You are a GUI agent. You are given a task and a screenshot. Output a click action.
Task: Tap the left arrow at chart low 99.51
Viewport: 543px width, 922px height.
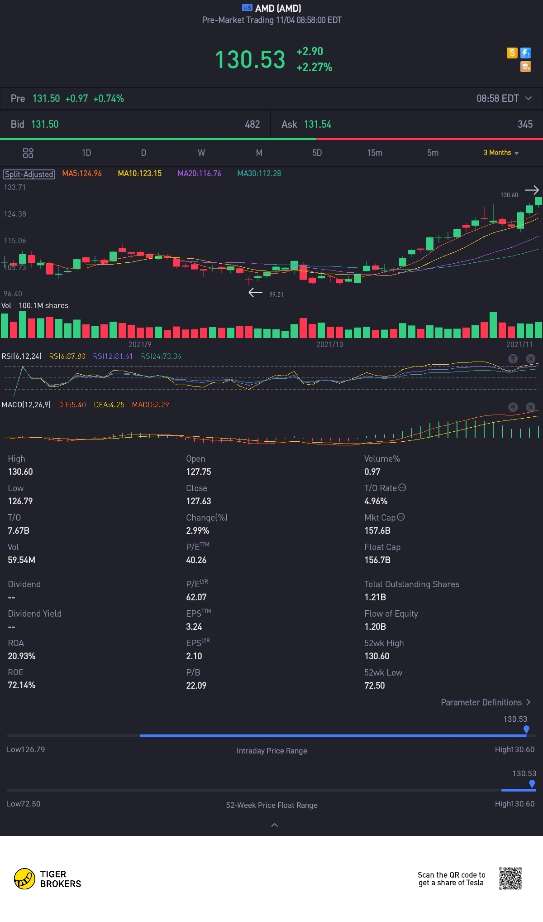coord(256,293)
